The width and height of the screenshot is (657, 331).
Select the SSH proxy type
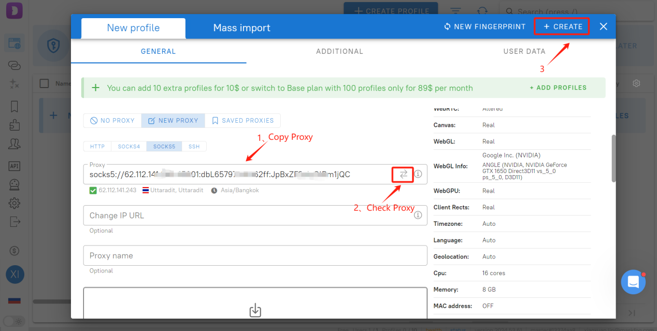tap(194, 146)
